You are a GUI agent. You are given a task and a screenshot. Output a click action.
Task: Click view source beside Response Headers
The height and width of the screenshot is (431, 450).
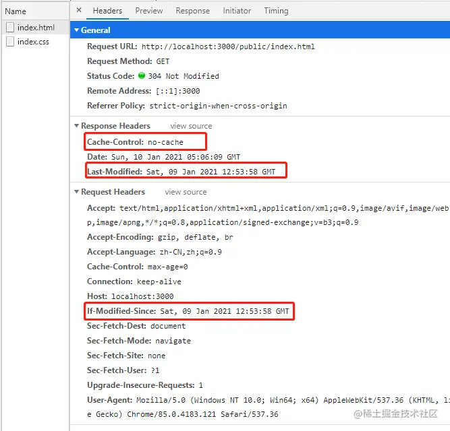(x=191, y=126)
